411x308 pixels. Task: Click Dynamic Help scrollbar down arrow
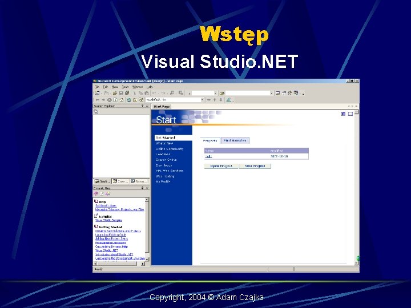click(x=147, y=260)
